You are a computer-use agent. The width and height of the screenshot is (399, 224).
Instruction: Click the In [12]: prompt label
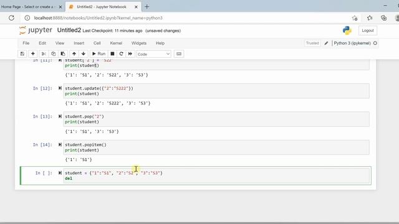click(x=42, y=88)
